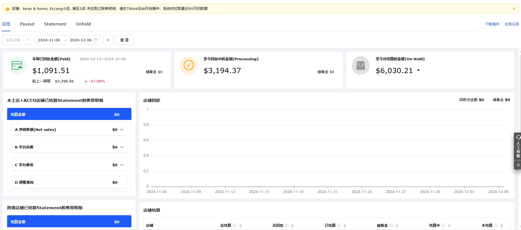Click the 重置 reset button
Screen dimensions: 521x230
pyautogui.click(x=125, y=40)
